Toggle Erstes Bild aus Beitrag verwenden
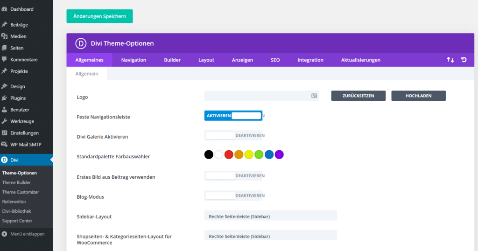This screenshot has height=251, width=478. click(x=233, y=176)
